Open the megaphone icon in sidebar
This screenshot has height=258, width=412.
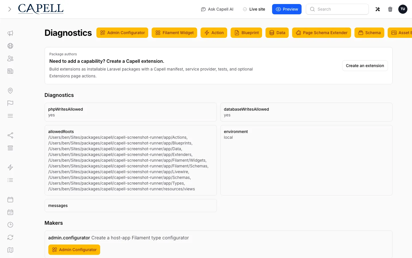point(10,33)
